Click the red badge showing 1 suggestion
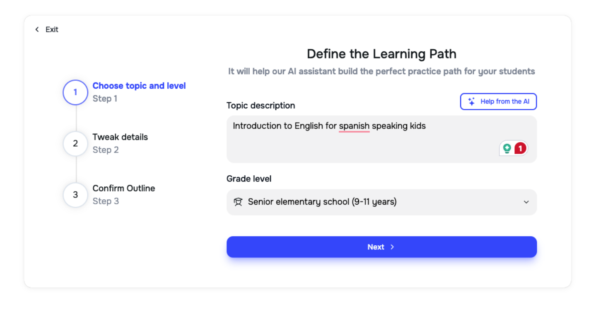596x314 pixels. click(520, 148)
